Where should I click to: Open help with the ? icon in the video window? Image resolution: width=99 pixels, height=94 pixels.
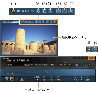click(x=48, y=22)
